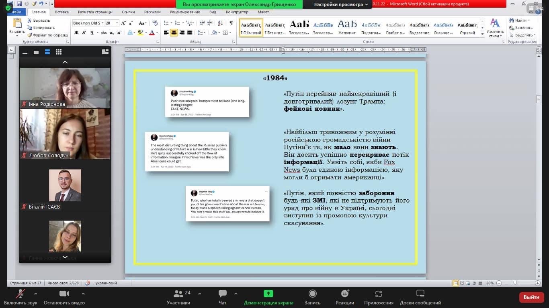Viewport: 549px width, 308px height.
Task: Click the Reactions icon in Zoom toolbar
Action: coord(344,294)
